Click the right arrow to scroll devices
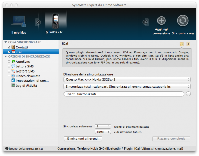The image size is (199, 156). point(145,22)
